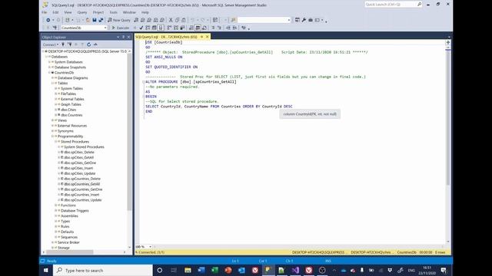Select dbo.spCities_Delete stored procedure
This screenshot has width=492, height=276.
(x=78, y=153)
